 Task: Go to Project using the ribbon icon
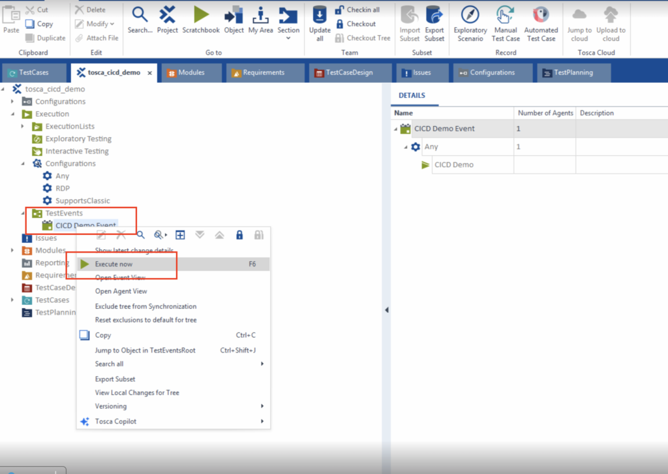tap(168, 14)
